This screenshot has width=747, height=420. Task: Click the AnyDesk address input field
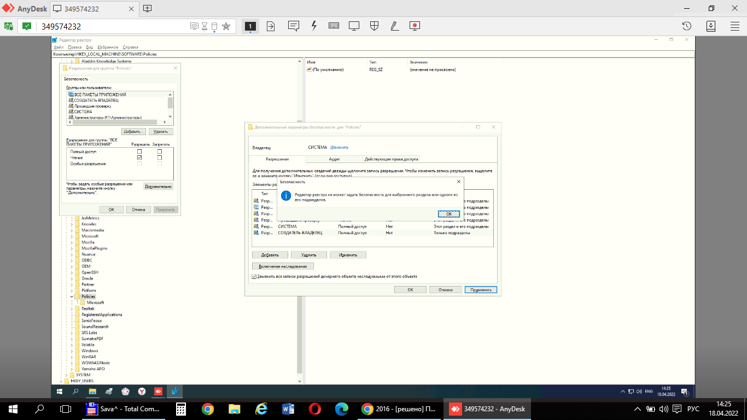[109, 26]
